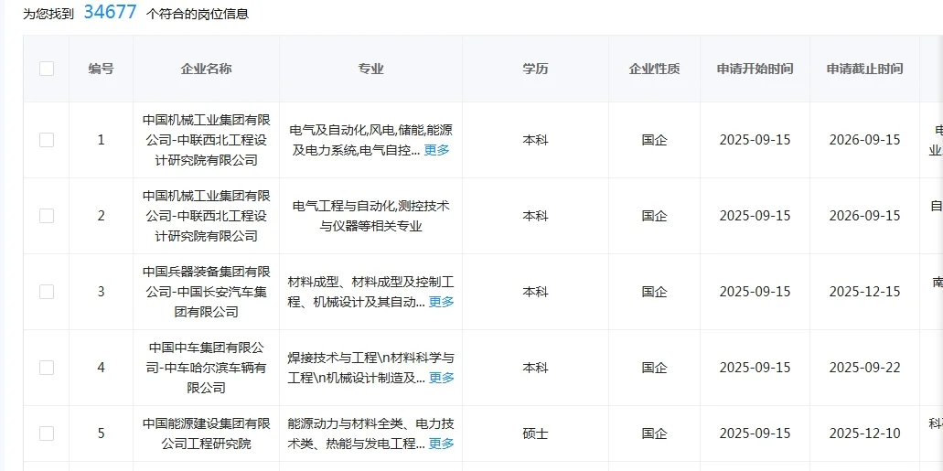Show 更多 majors for row 3 材料成型
The width and height of the screenshot is (943, 471).
441,302
